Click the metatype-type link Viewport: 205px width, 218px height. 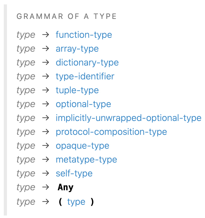[x=86, y=160]
